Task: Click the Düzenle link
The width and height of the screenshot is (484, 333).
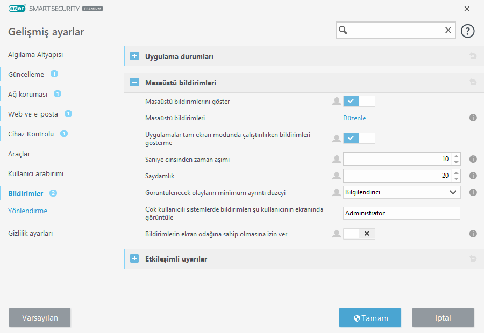Action: pos(354,118)
